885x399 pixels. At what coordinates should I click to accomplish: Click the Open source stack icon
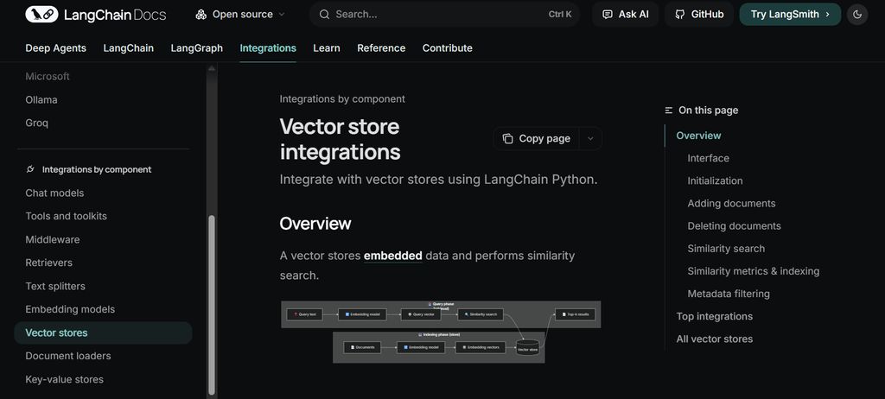201,15
